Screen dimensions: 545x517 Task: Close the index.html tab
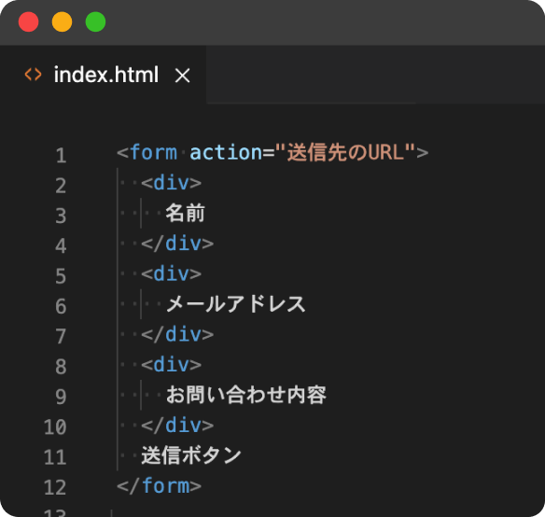183,76
